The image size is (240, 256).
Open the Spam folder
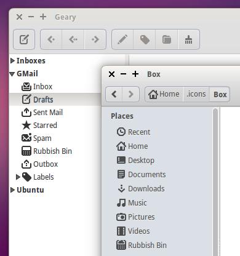coord(42,138)
